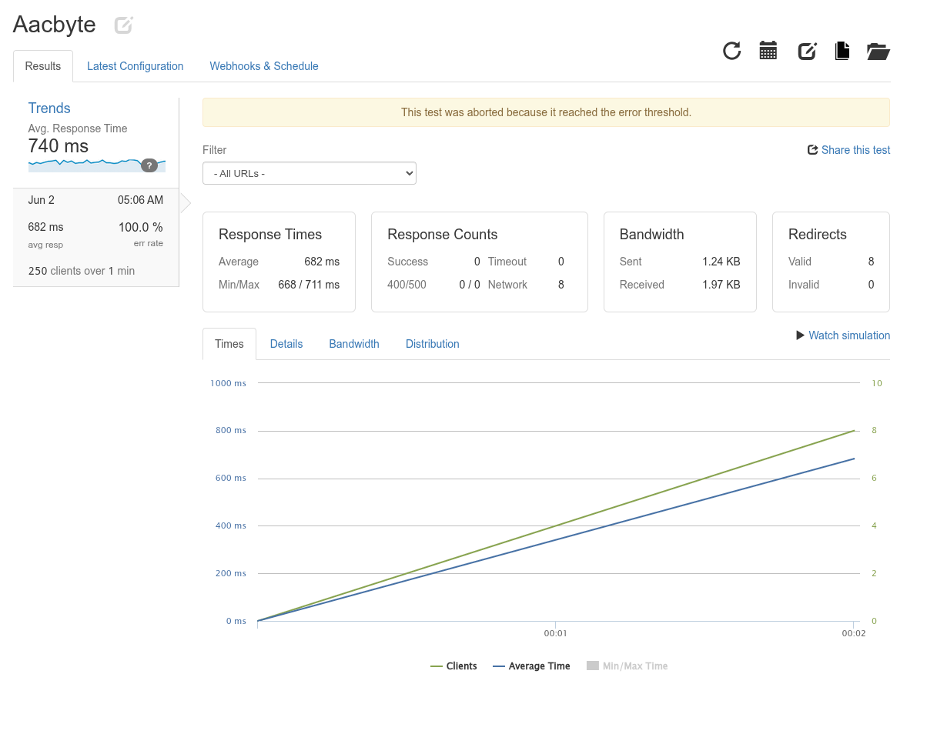Click the open folder icon
927x734 pixels.
(878, 52)
